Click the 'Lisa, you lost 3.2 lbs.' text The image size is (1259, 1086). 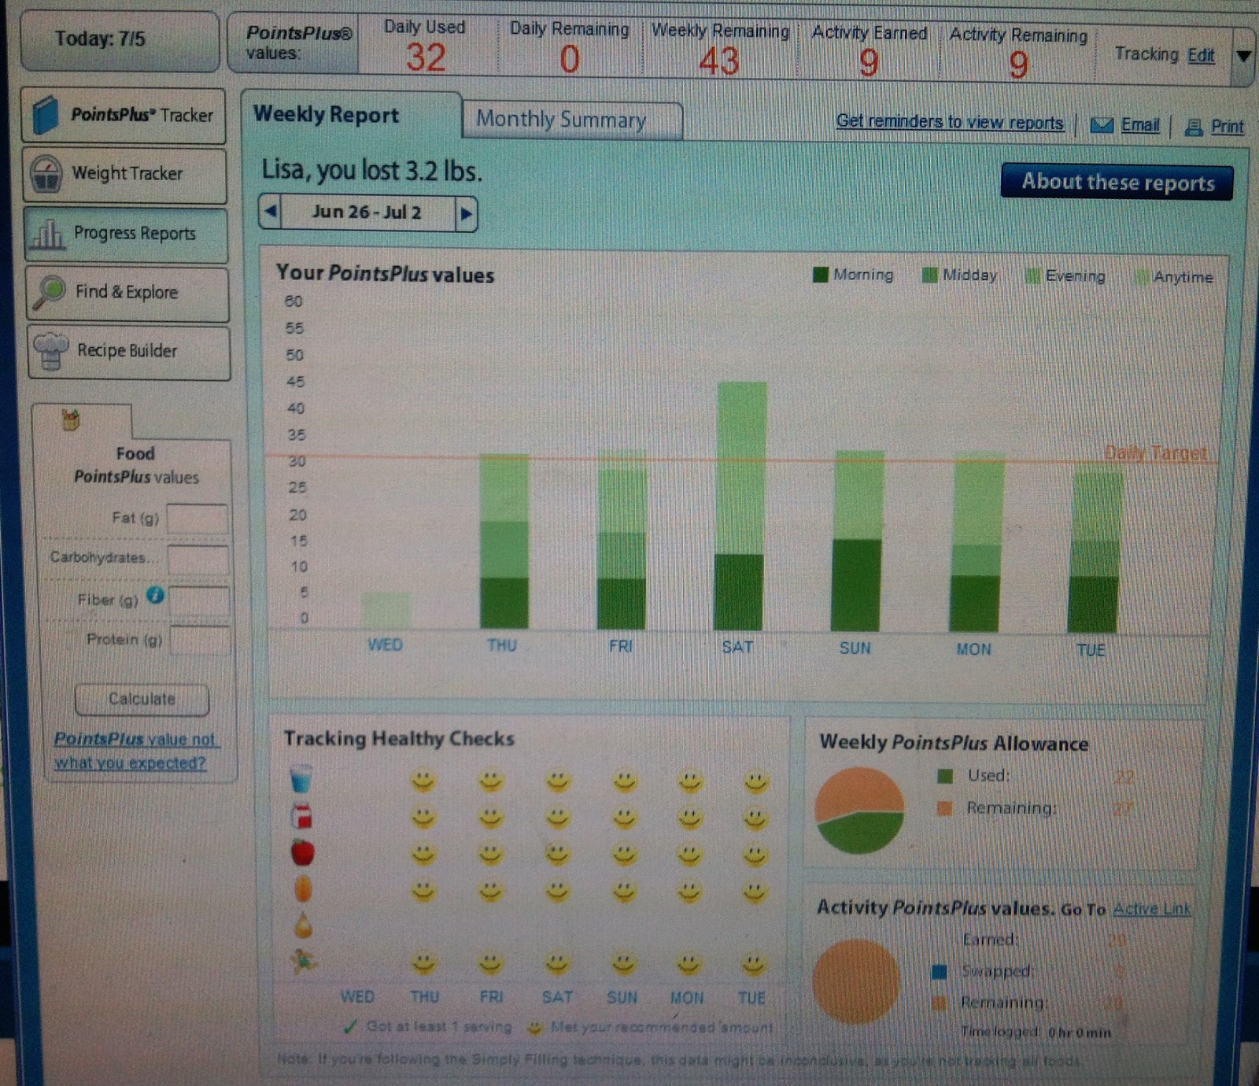[371, 170]
